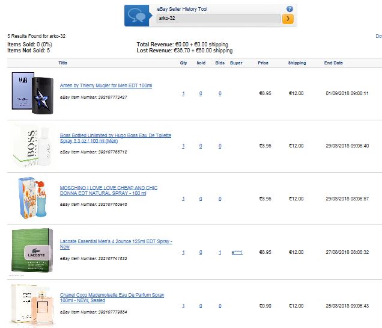Click the Items Not Sold: 5 text
Screen dimensions: 382x328
click(28, 51)
